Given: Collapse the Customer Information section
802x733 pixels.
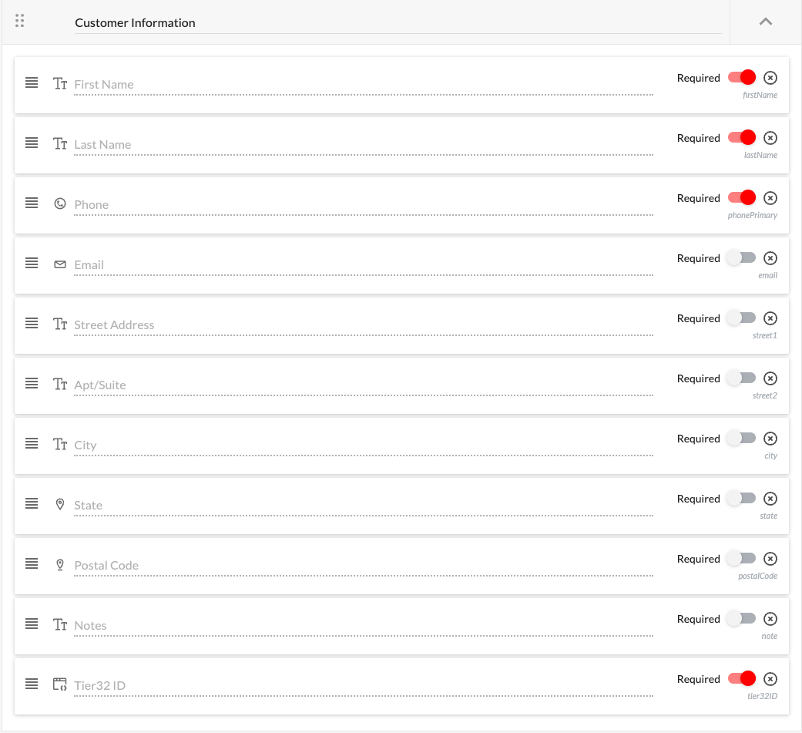Looking at the screenshot, I should click(x=765, y=22).
